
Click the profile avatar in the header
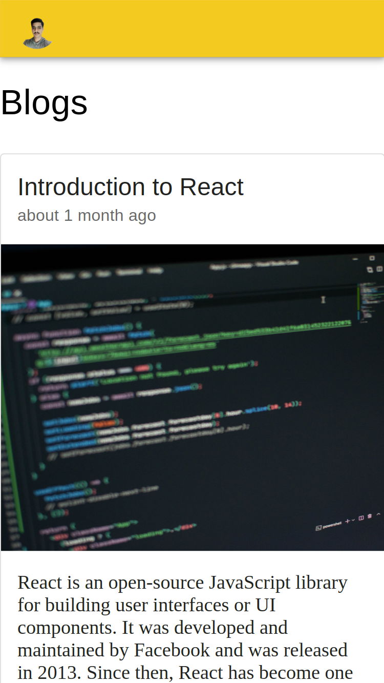click(37, 34)
